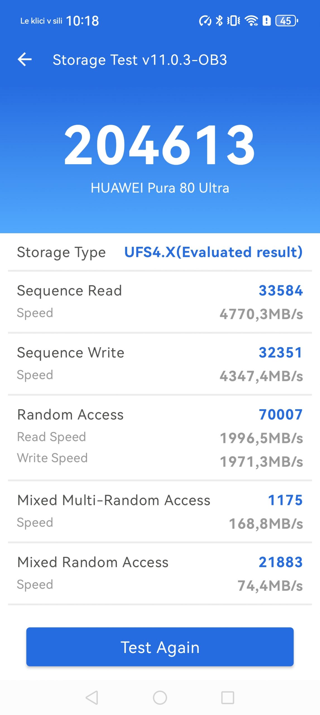Tap the UFS4.X evaluated result text
320x715 pixels.
tap(213, 252)
